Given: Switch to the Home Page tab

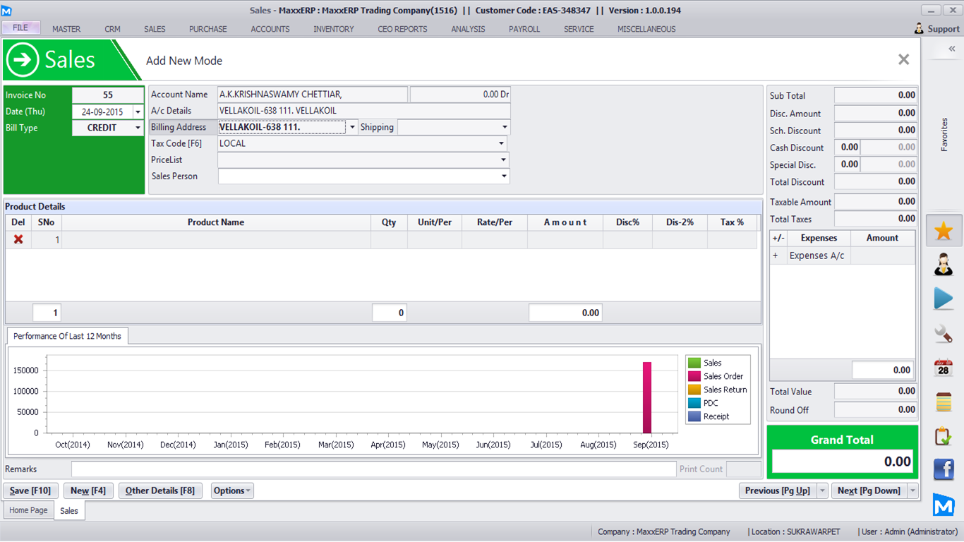Looking at the screenshot, I should pyautogui.click(x=29, y=510).
